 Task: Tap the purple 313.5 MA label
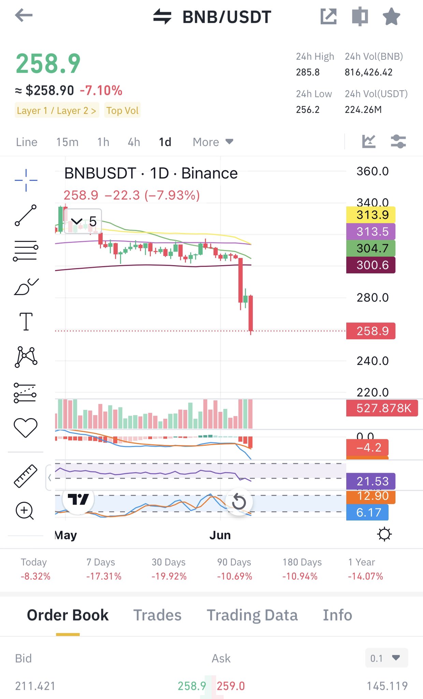[371, 231]
